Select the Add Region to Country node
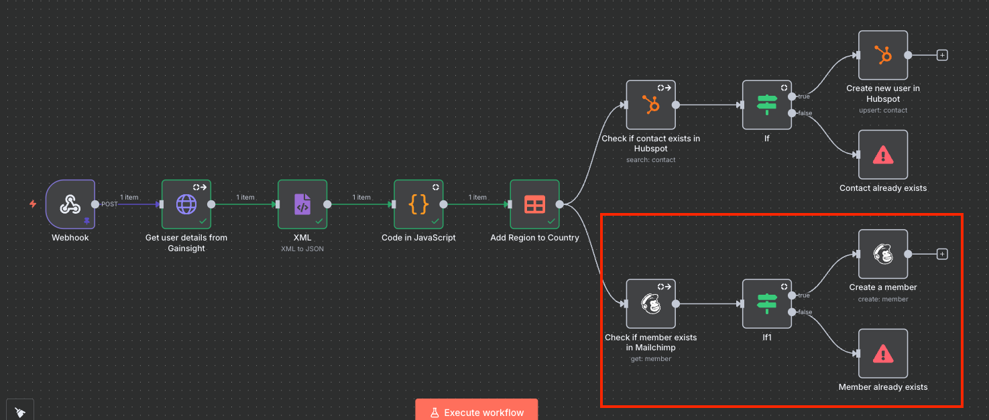 (x=534, y=204)
